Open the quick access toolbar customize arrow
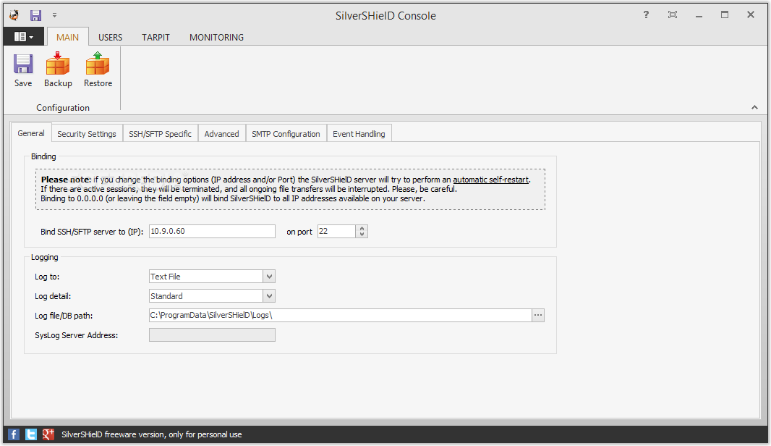The width and height of the screenshot is (771, 446). tap(54, 15)
